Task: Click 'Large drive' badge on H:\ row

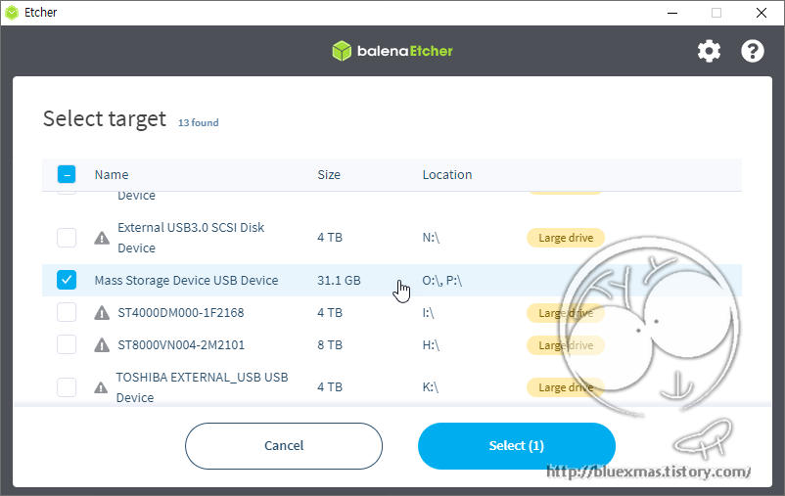Action: pos(566,345)
